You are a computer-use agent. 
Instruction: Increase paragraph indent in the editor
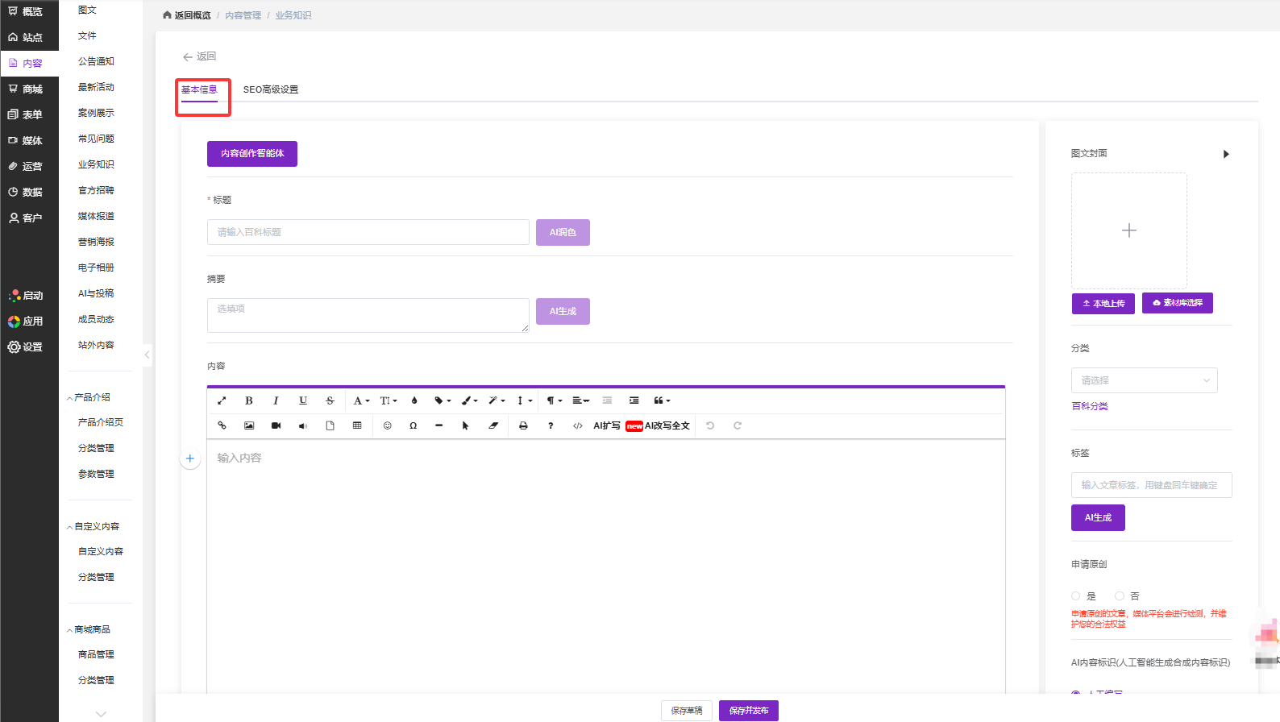click(634, 400)
